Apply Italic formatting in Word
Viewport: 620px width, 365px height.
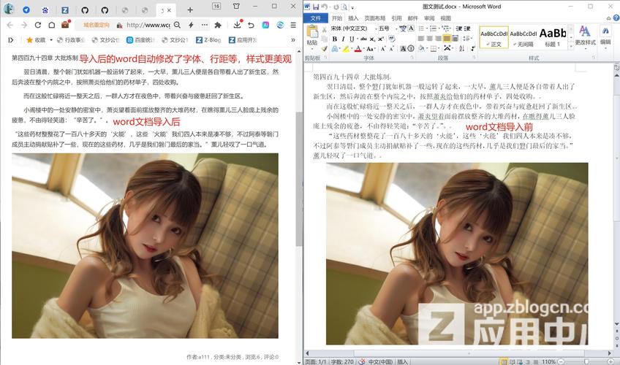coord(343,39)
